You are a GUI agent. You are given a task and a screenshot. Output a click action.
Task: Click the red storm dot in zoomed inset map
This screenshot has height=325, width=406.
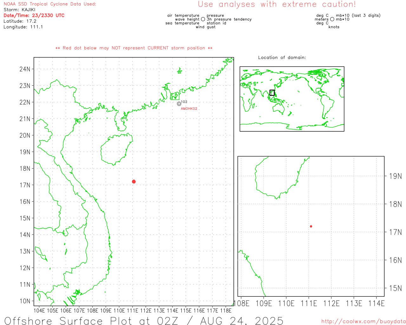311,226
